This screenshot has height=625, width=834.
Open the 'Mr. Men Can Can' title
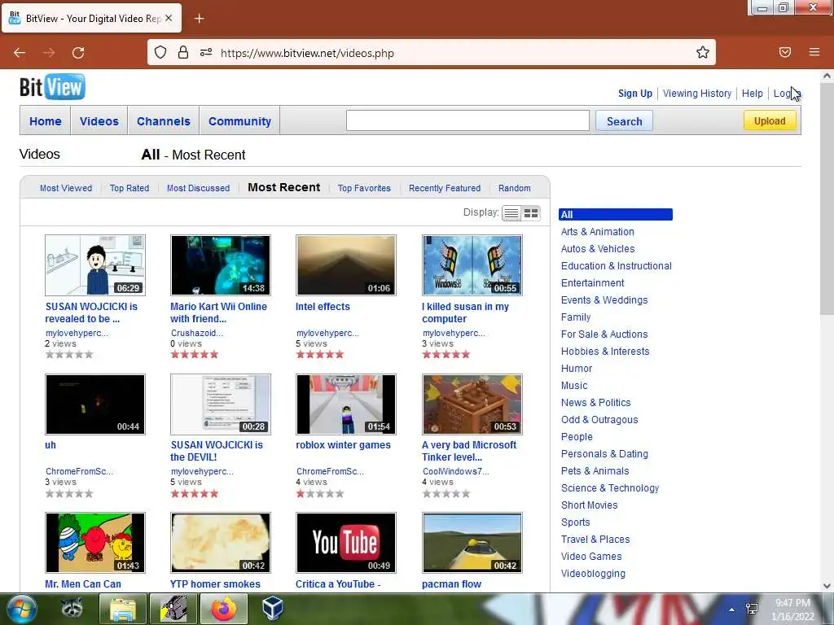[x=83, y=584]
